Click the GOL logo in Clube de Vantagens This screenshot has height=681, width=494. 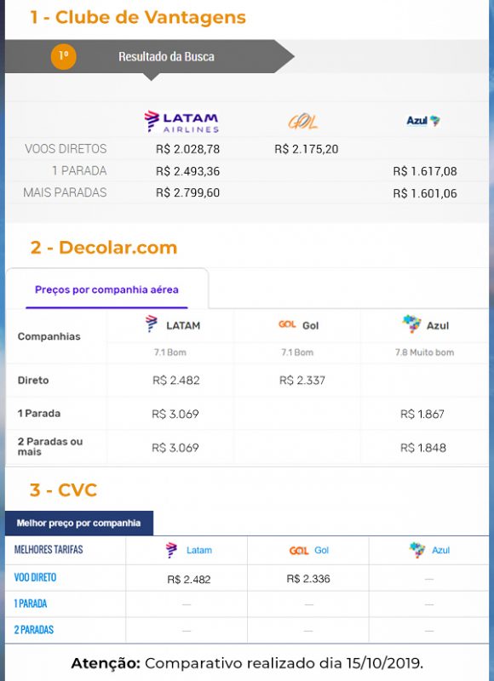click(303, 122)
